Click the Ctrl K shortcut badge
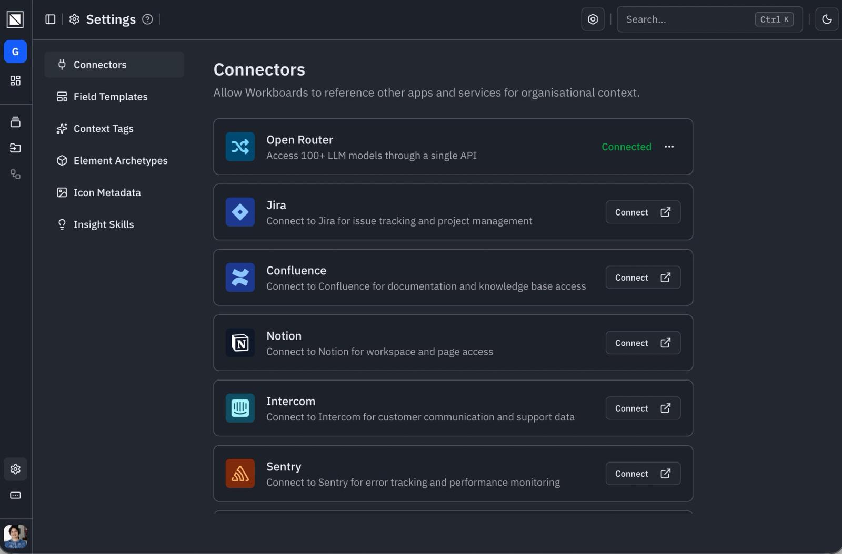 coord(774,19)
